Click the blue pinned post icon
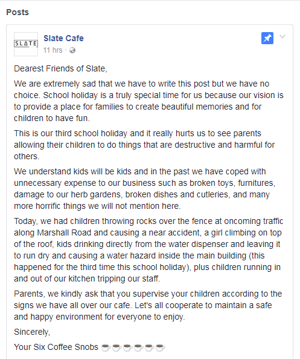The image size is (300, 359). pos(267,38)
